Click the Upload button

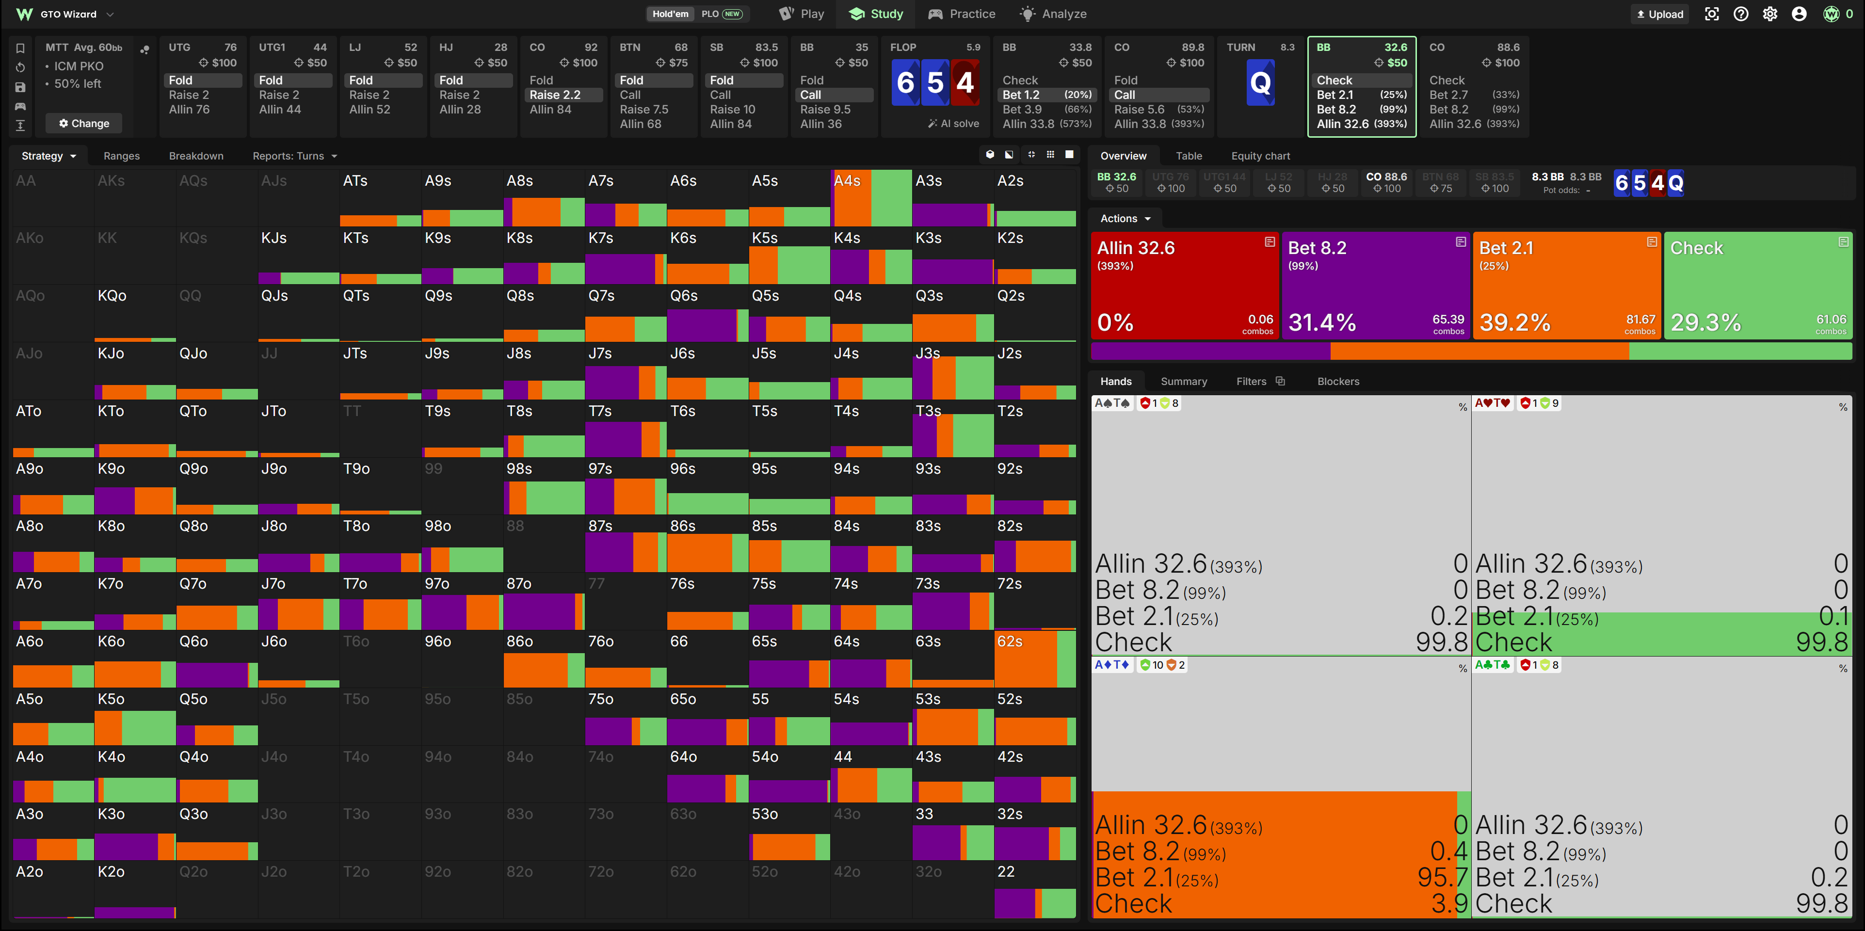(x=1660, y=14)
